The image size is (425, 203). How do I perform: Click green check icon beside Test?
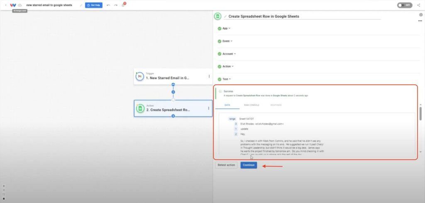pos(219,79)
